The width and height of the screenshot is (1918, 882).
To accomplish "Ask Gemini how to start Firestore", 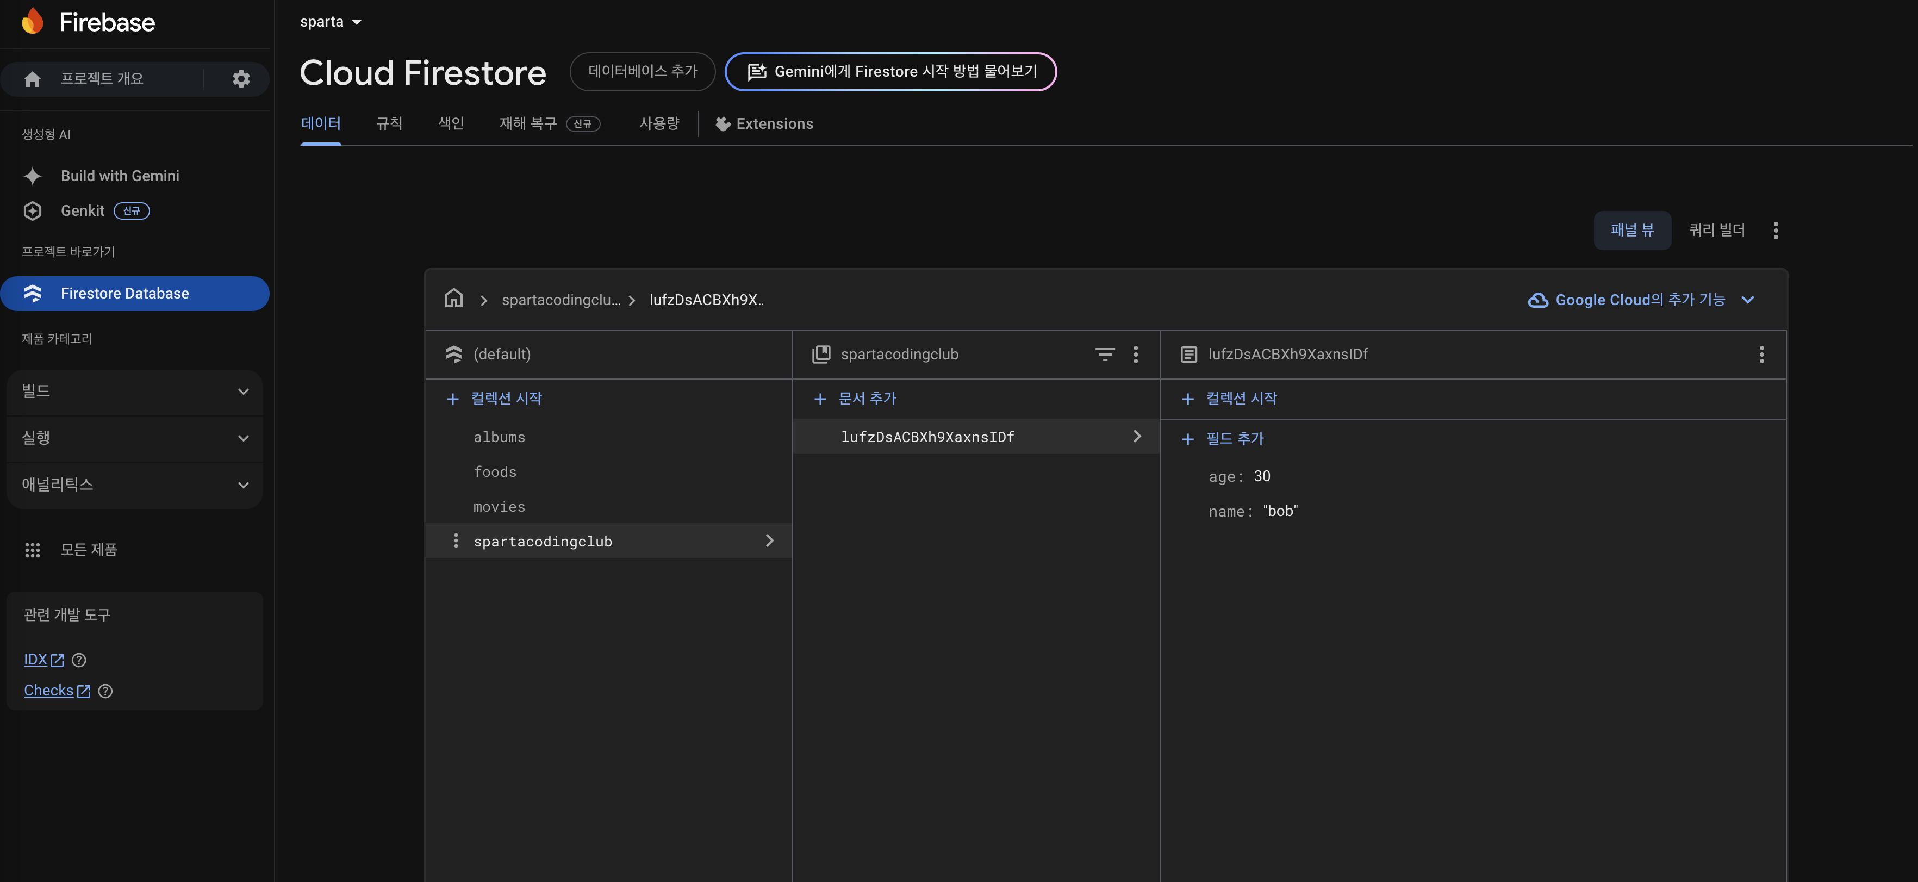I will click(890, 72).
